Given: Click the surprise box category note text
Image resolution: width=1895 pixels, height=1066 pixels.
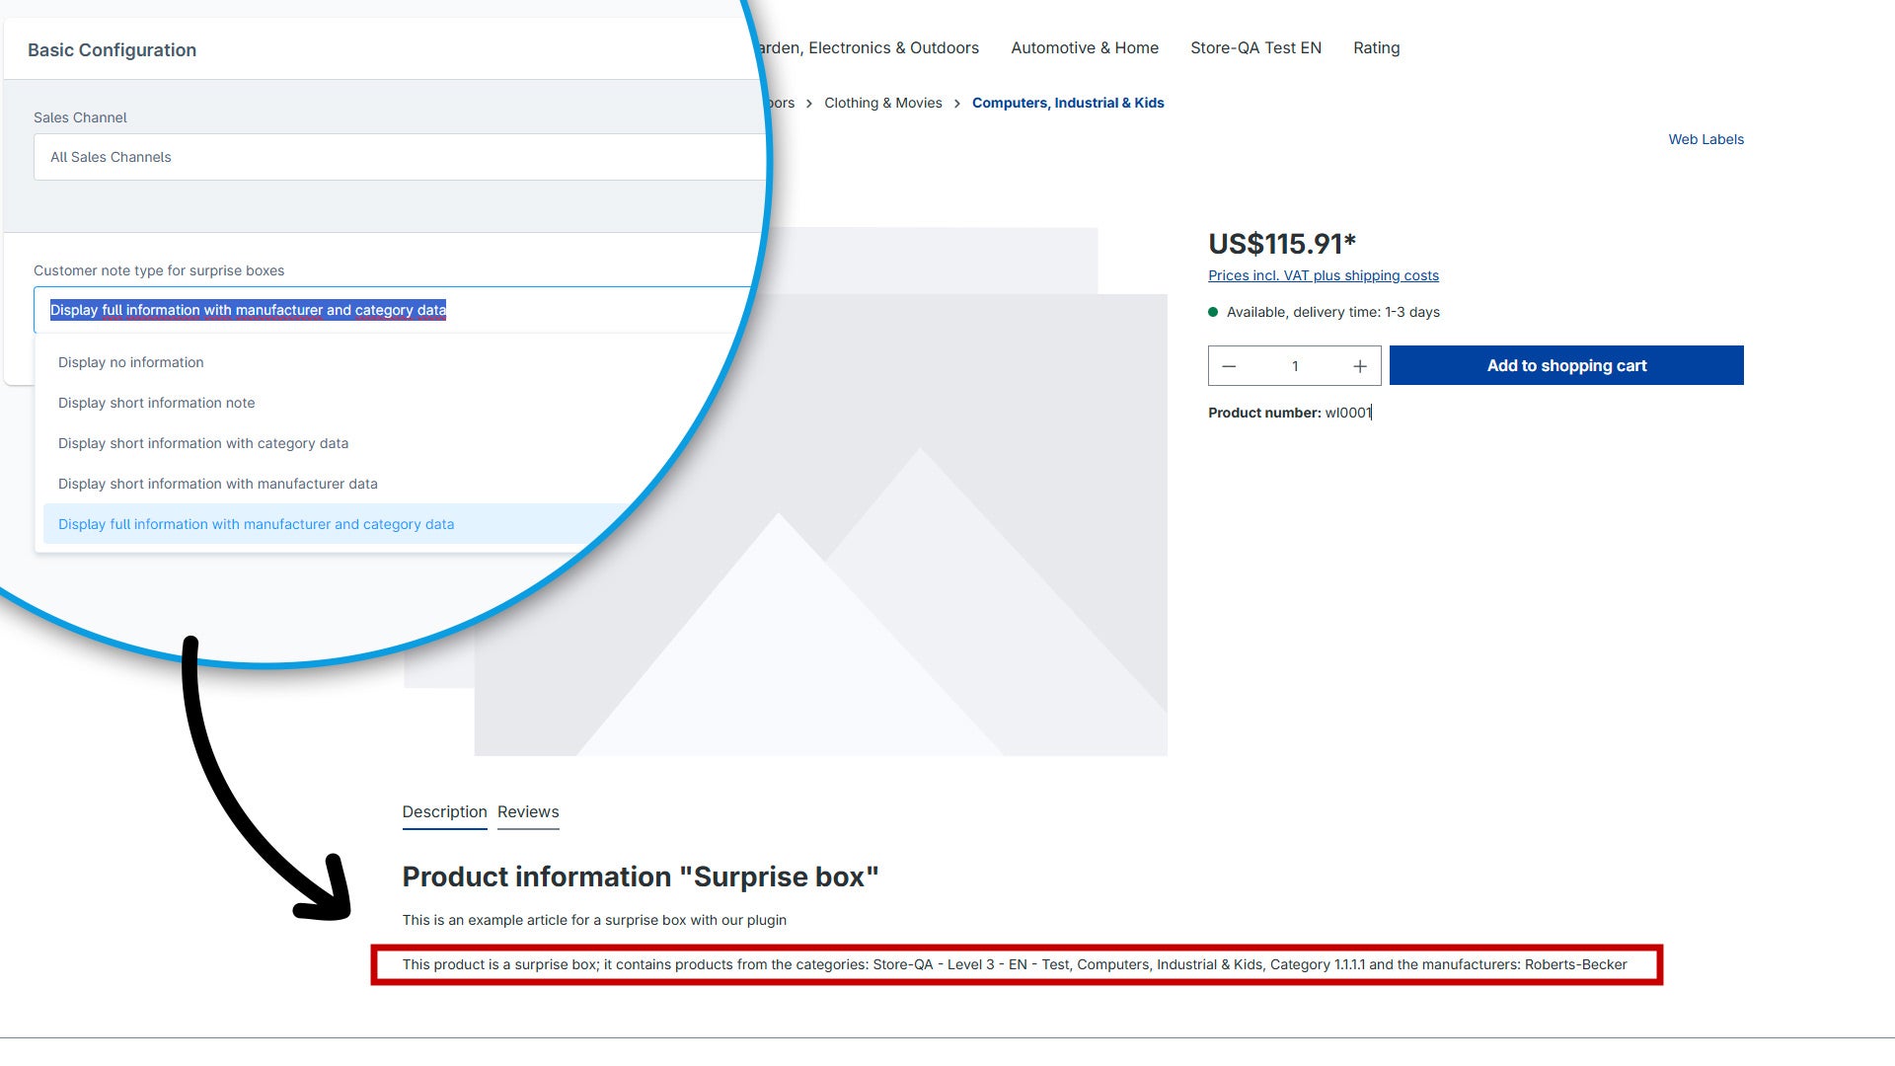Looking at the screenshot, I should tap(1015, 964).
